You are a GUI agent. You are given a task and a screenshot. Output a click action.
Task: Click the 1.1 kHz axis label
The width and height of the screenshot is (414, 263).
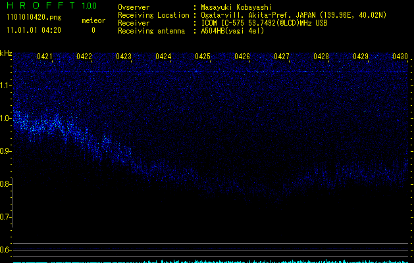click(5, 85)
